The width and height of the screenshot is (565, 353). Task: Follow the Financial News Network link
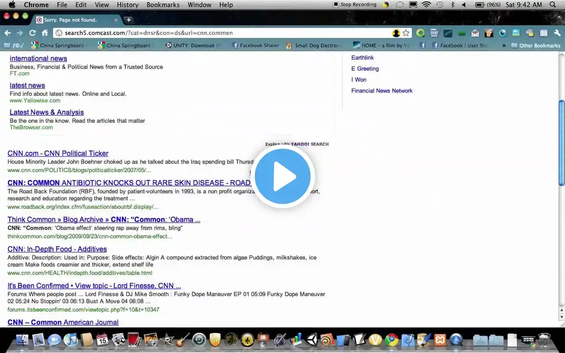382,91
